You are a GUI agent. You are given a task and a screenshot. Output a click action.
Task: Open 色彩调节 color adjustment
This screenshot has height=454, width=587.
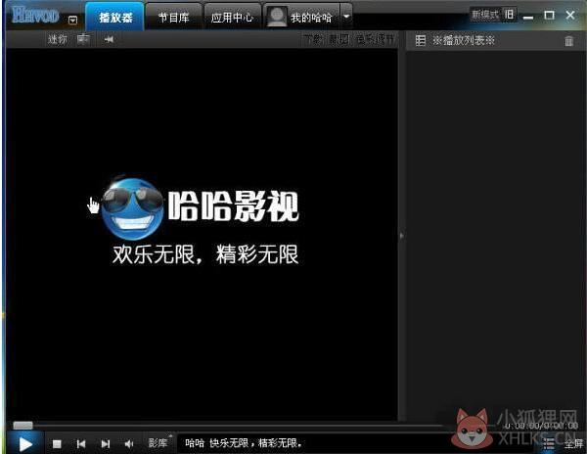point(376,39)
